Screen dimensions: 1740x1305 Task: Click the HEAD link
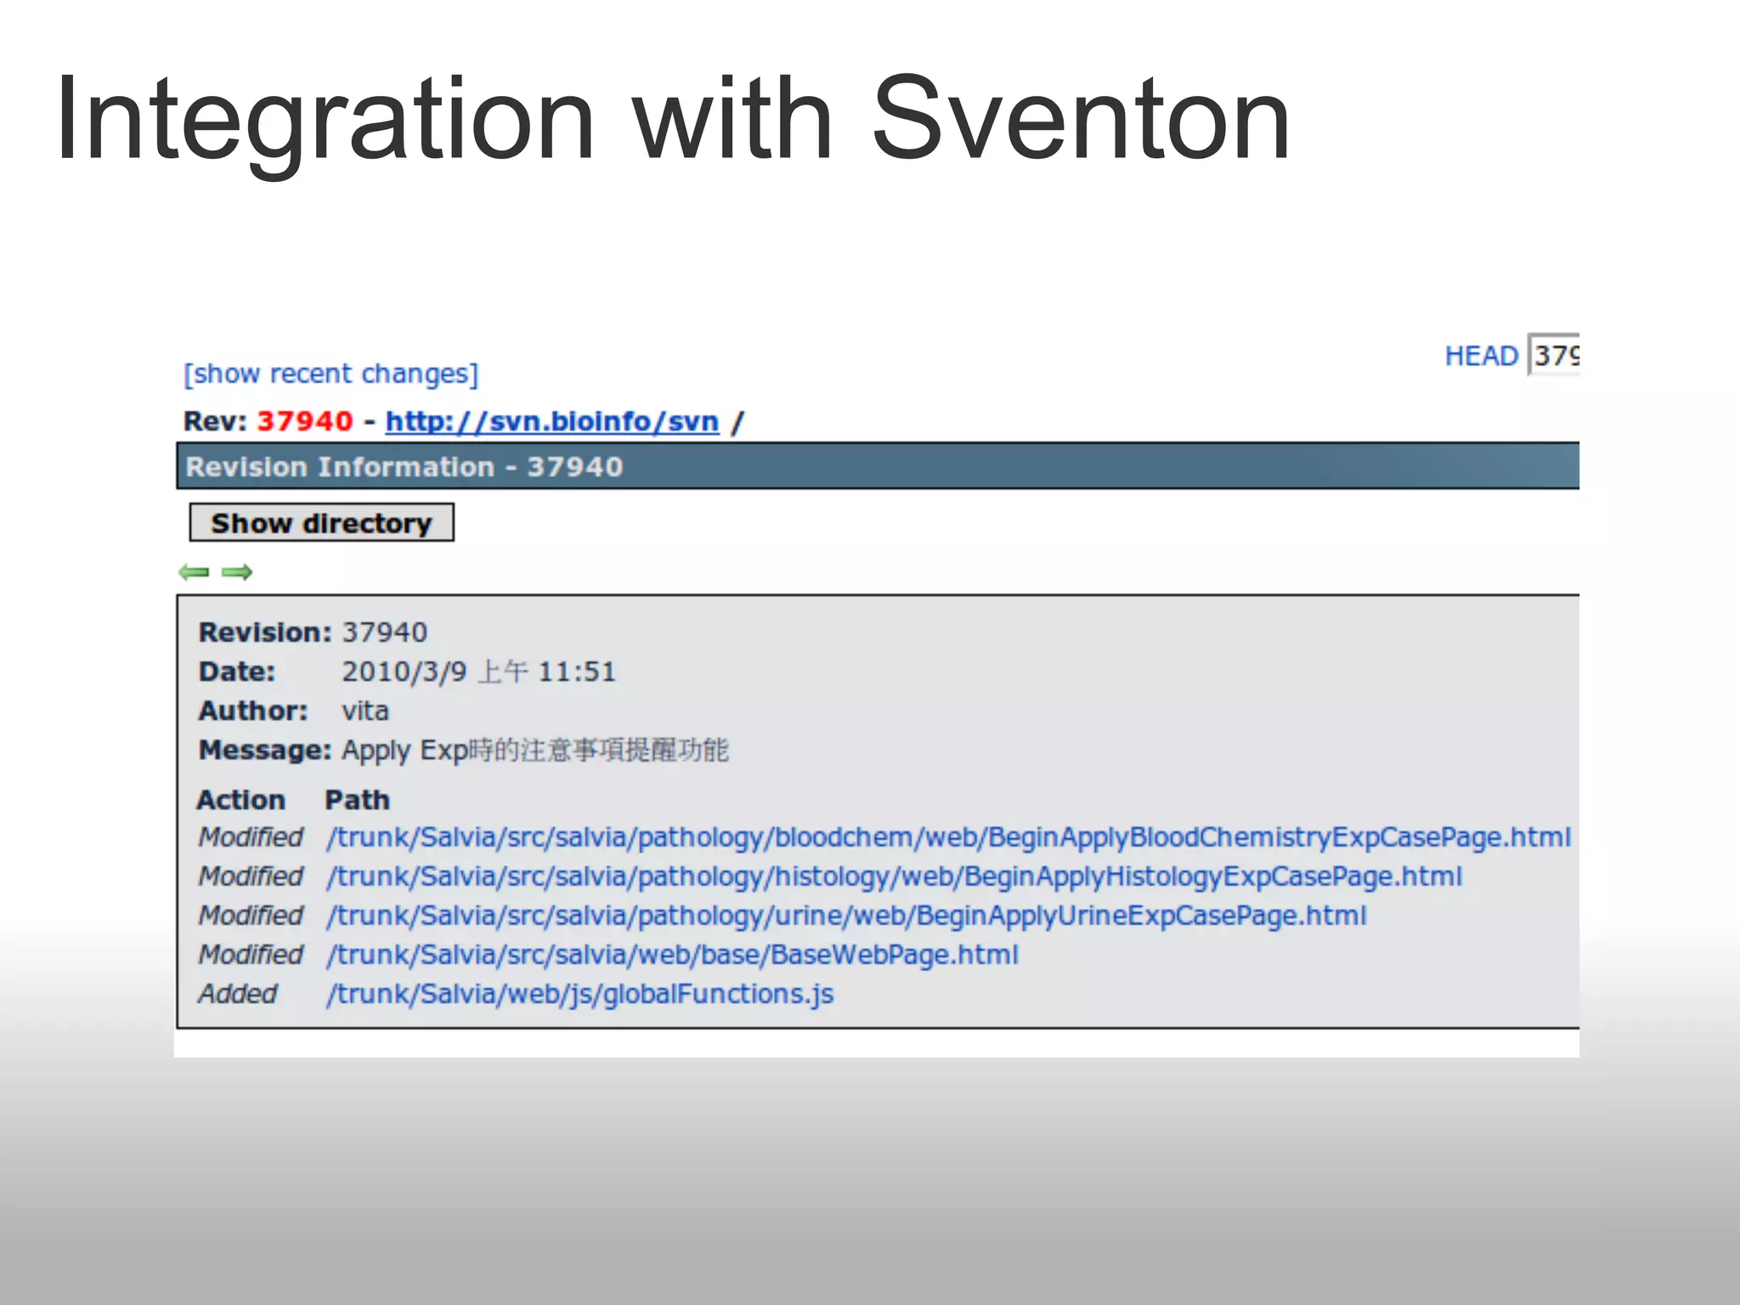point(1481,355)
